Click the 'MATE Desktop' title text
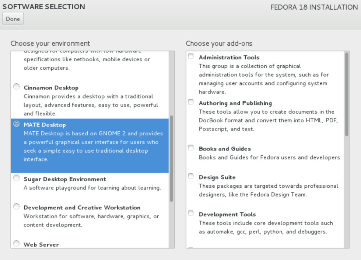 [45, 125]
